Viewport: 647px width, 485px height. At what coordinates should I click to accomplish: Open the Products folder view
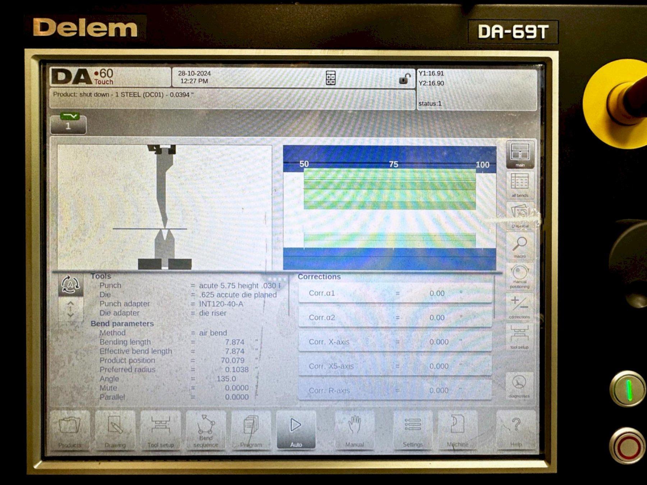[70, 431]
